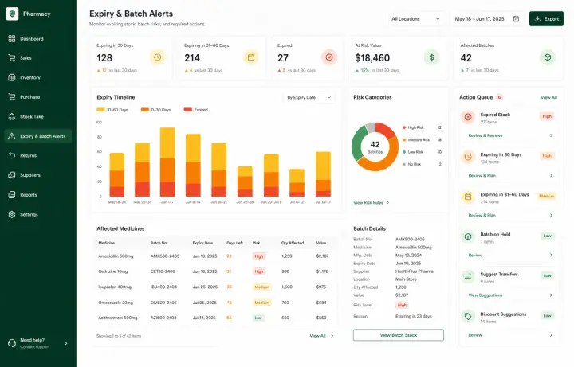Select the Amoxicillin 500mg table row
This screenshot has height=367, width=574.
(215, 256)
